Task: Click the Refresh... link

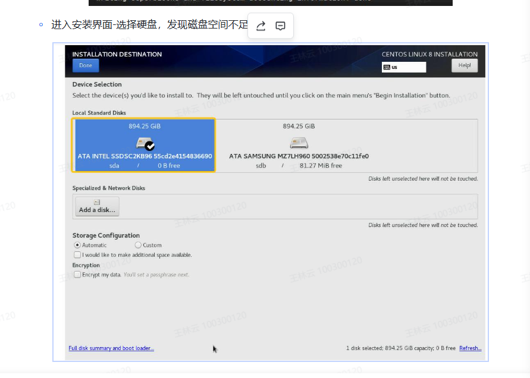Action: point(470,348)
